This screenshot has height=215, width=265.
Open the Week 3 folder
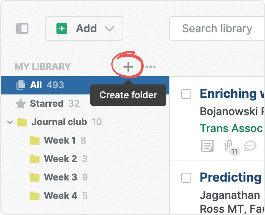coord(60,177)
